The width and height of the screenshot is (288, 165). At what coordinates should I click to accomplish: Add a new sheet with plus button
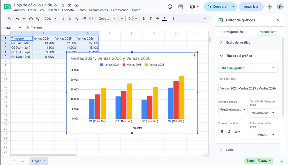pos(14,161)
